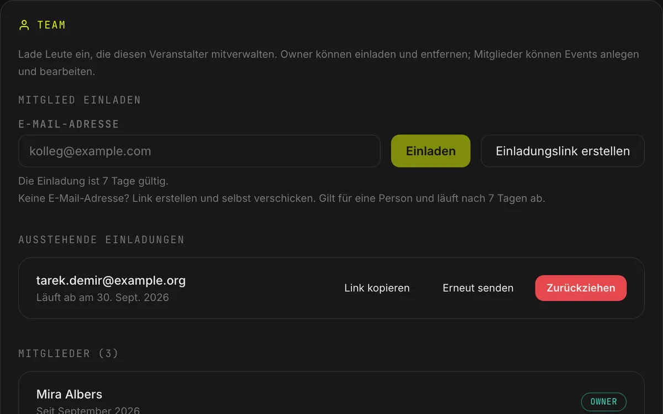This screenshot has width=663, height=414.
Task: Click Einladungslink erstellen button
Action: [563, 151]
